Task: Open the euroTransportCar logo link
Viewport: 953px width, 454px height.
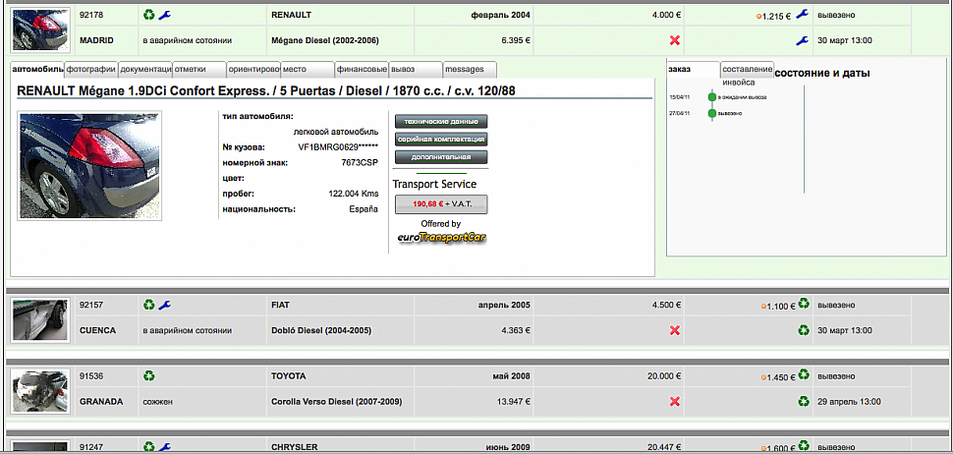Action: (x=441, y=238)
